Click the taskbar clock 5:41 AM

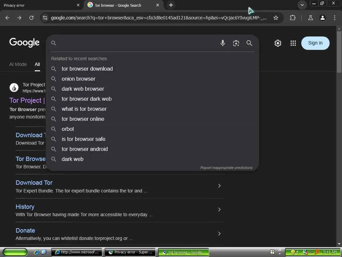330,252
